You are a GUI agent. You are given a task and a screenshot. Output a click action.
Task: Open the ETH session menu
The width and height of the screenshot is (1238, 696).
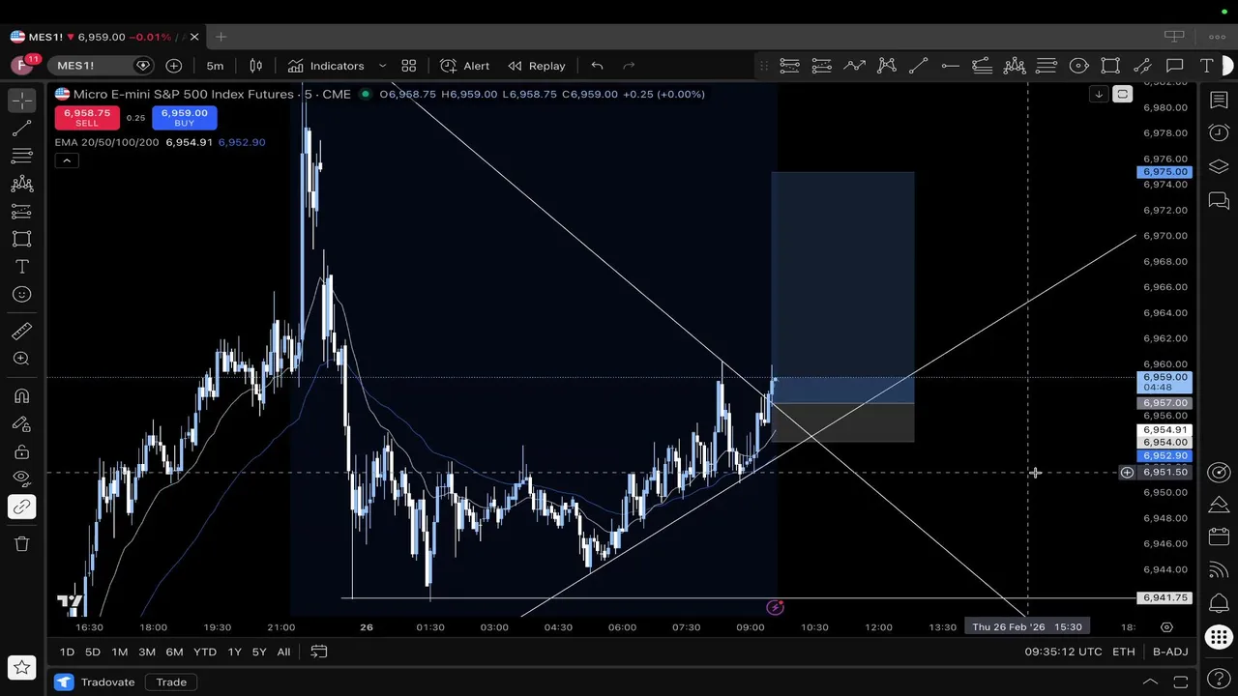pyautogui.click(x=1123, y=652)
